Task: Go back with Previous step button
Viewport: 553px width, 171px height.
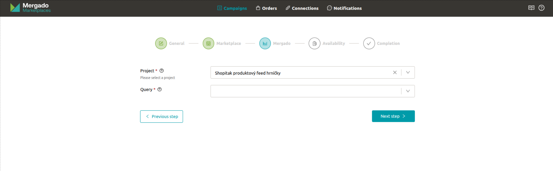Action: (x=161, y=116)
